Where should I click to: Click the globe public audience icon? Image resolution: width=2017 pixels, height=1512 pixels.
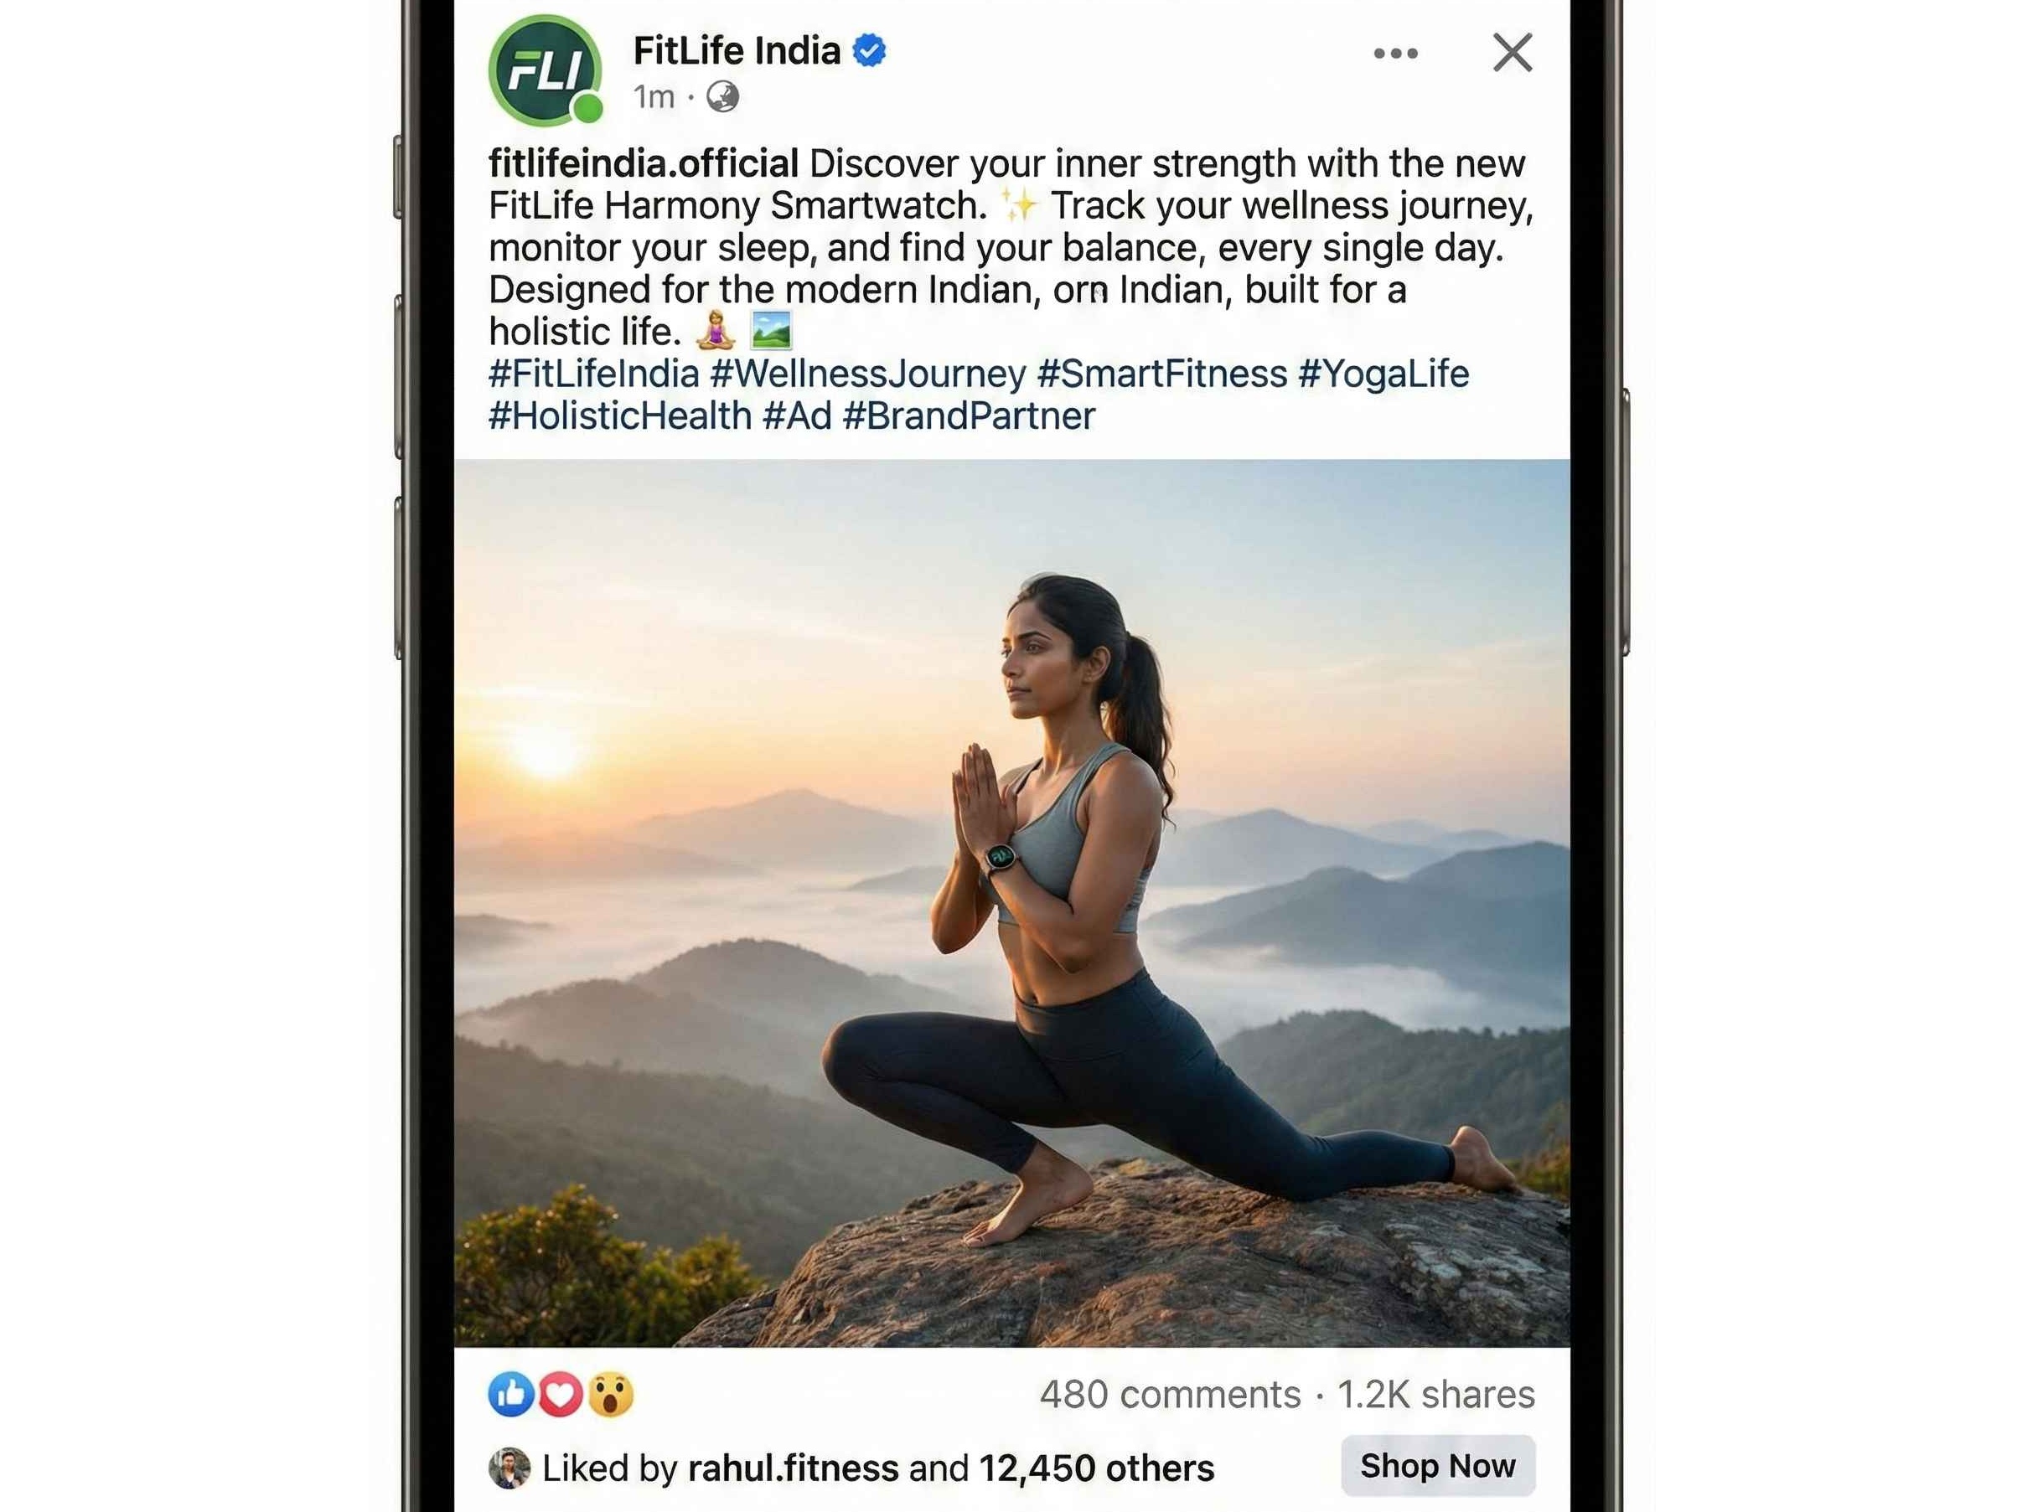click(x=722, y=95)
